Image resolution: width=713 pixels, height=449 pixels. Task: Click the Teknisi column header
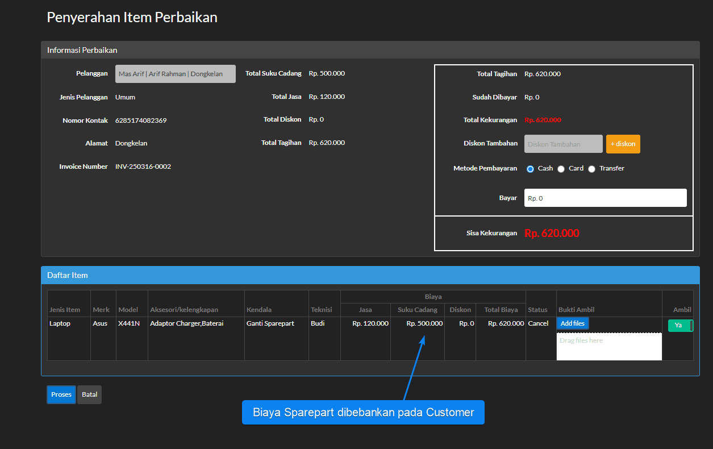tap(321, 310)
